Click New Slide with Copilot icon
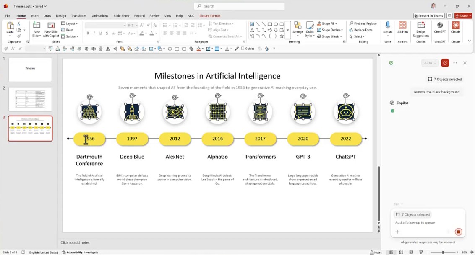The image size is (475, 255). (x=51, y=26)
